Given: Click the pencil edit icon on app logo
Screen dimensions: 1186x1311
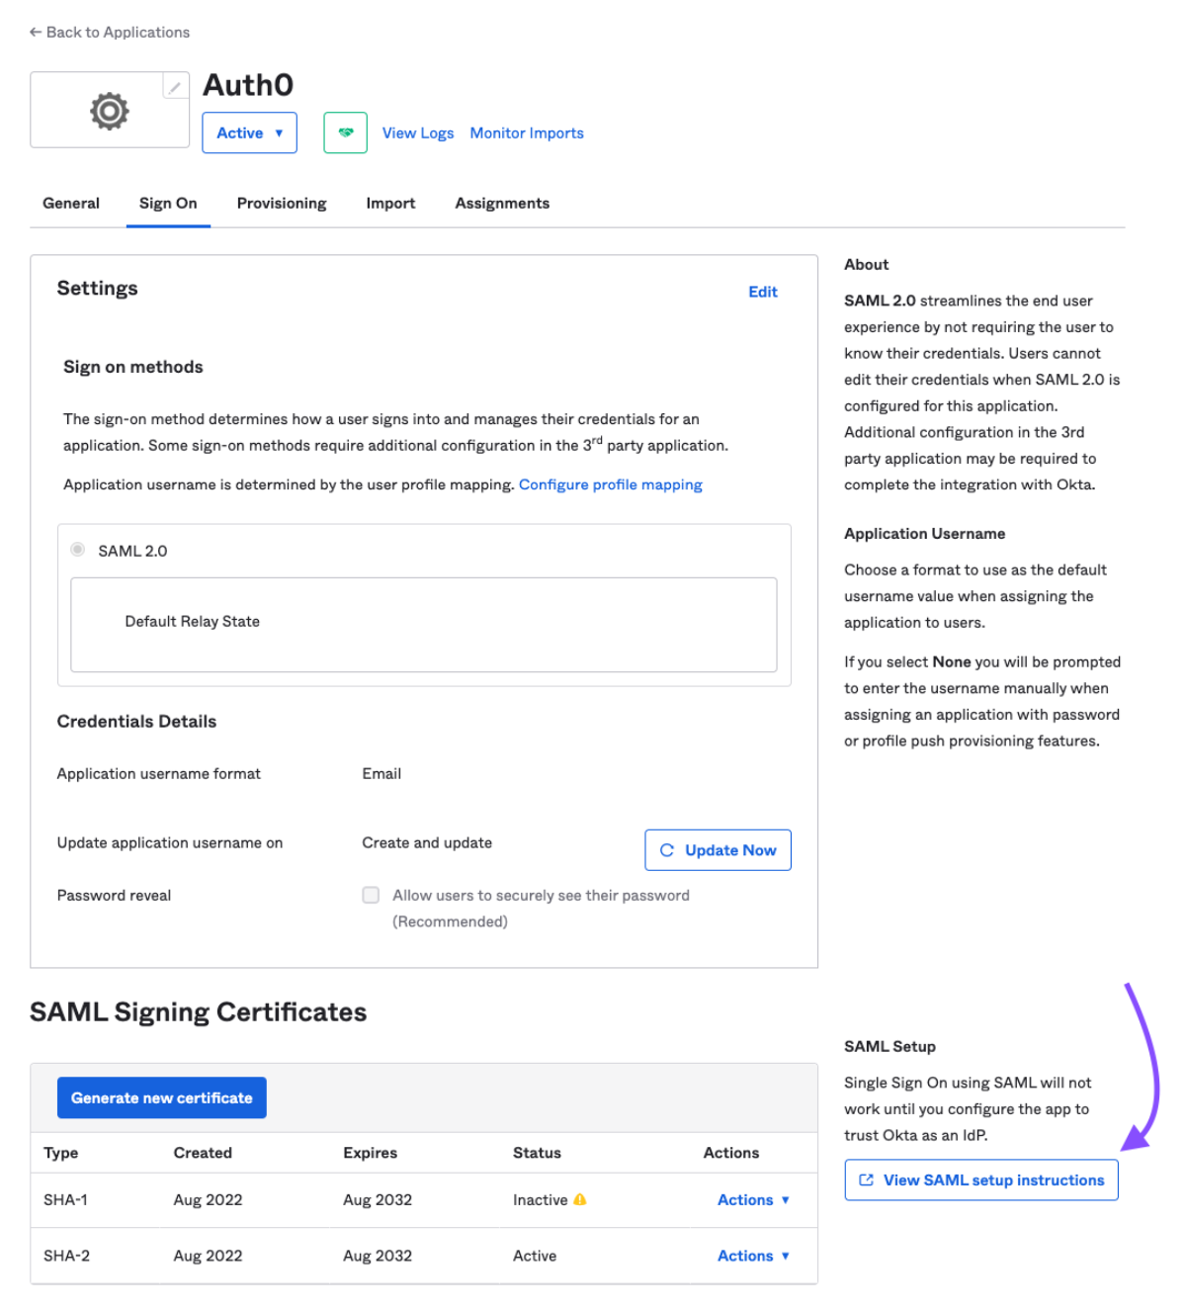Looking at the screenshot, I should [x=174, y=88].
